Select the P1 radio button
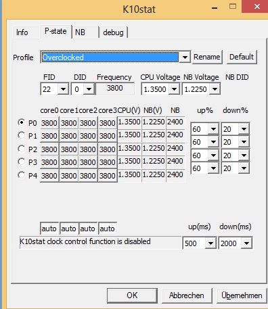The height and width of the screenshot is (309, 268). pyautogui.click(x=21, y=135)
